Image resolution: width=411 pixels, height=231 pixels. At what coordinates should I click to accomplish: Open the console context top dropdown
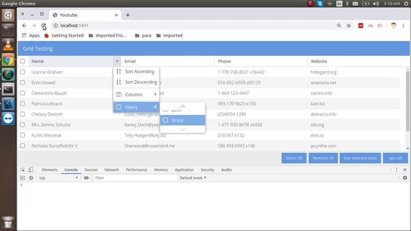[x=58, y=178]
